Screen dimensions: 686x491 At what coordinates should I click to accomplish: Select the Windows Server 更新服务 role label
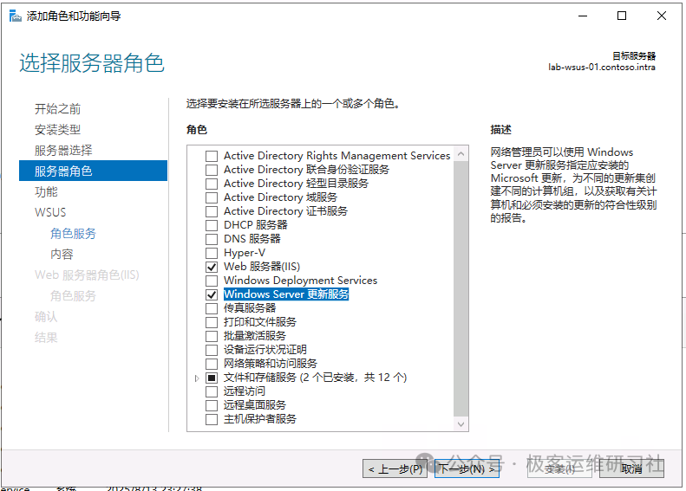click(x=286, y=294)
